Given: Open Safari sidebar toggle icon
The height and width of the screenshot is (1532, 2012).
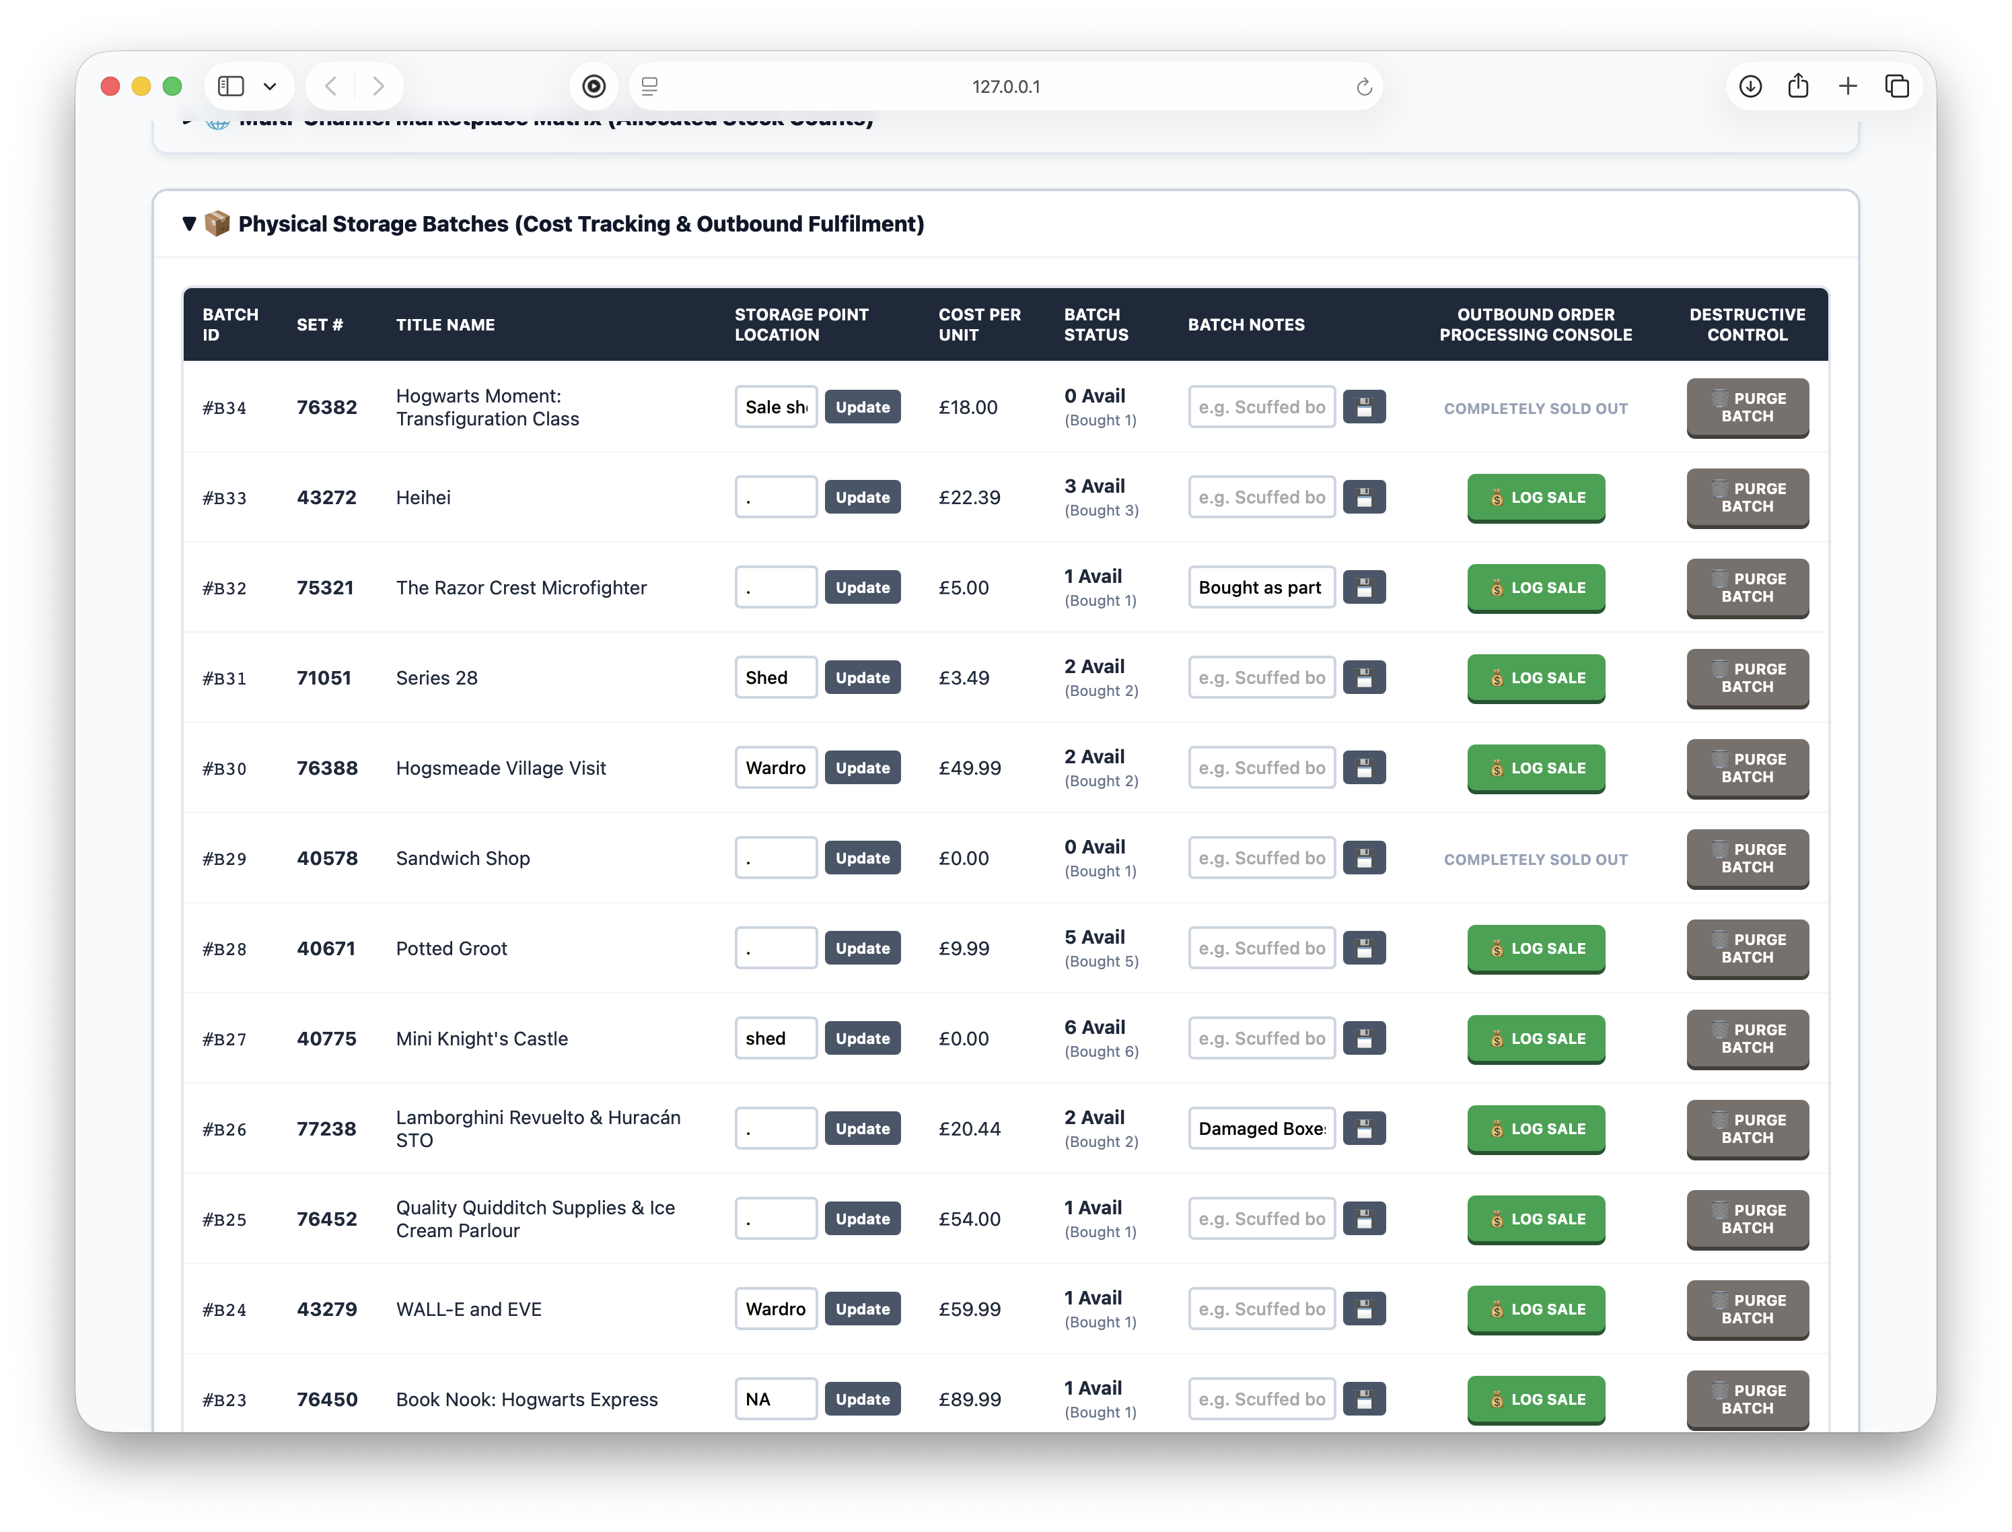Looking at the screenshot, I should coord(231,85).
